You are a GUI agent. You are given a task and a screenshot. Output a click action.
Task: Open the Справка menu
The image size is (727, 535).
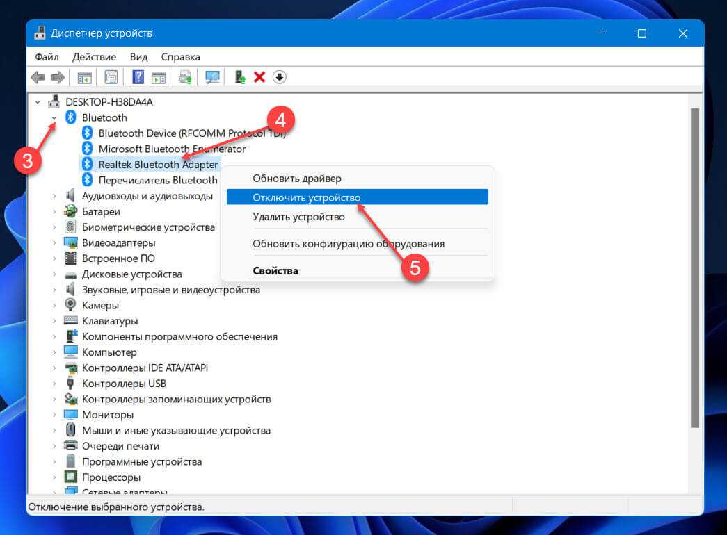[x=180, y=57]
